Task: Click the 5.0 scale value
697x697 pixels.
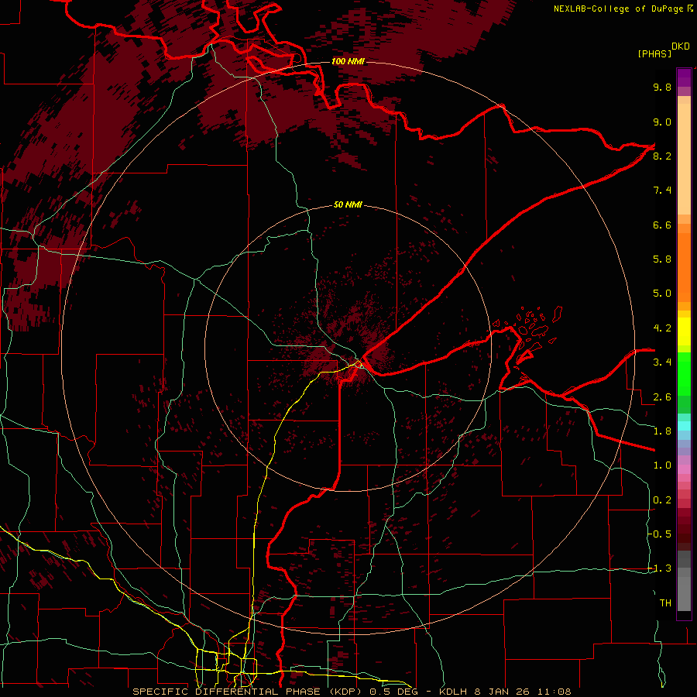Action: [x=662, y=294]
